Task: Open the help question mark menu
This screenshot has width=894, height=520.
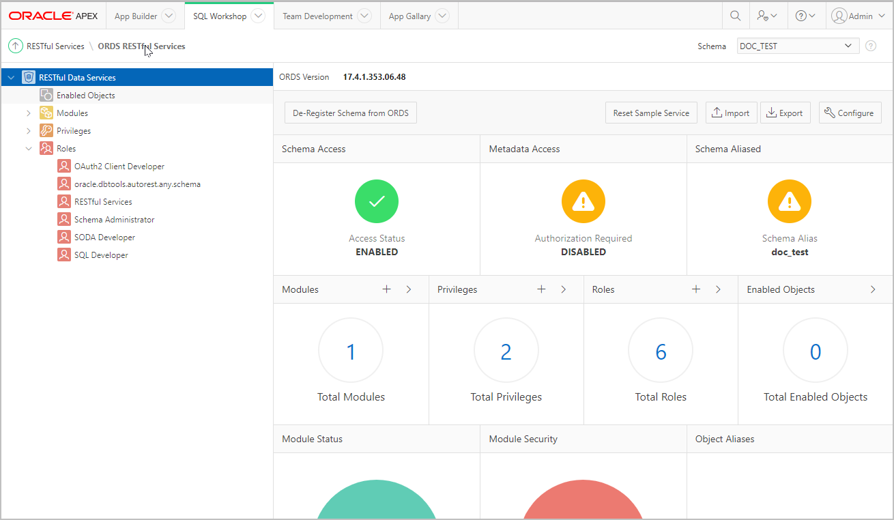Action: coord(805,16)
